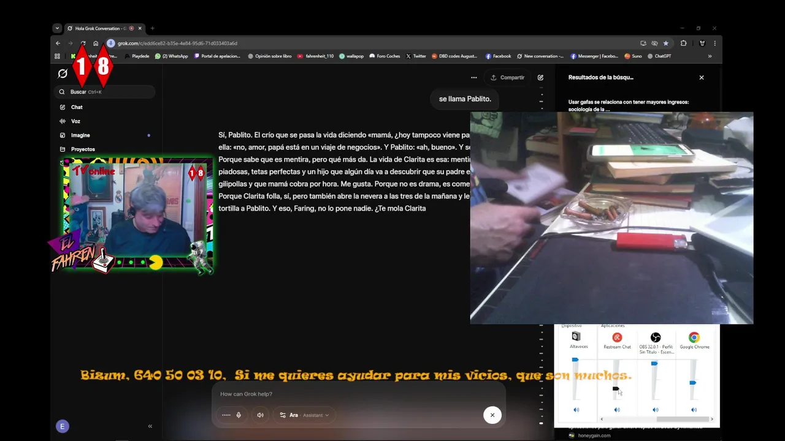Click the Restream Chat app icon in mixer
The width and height of the screenshot is (785, 441).
point(617,337)
